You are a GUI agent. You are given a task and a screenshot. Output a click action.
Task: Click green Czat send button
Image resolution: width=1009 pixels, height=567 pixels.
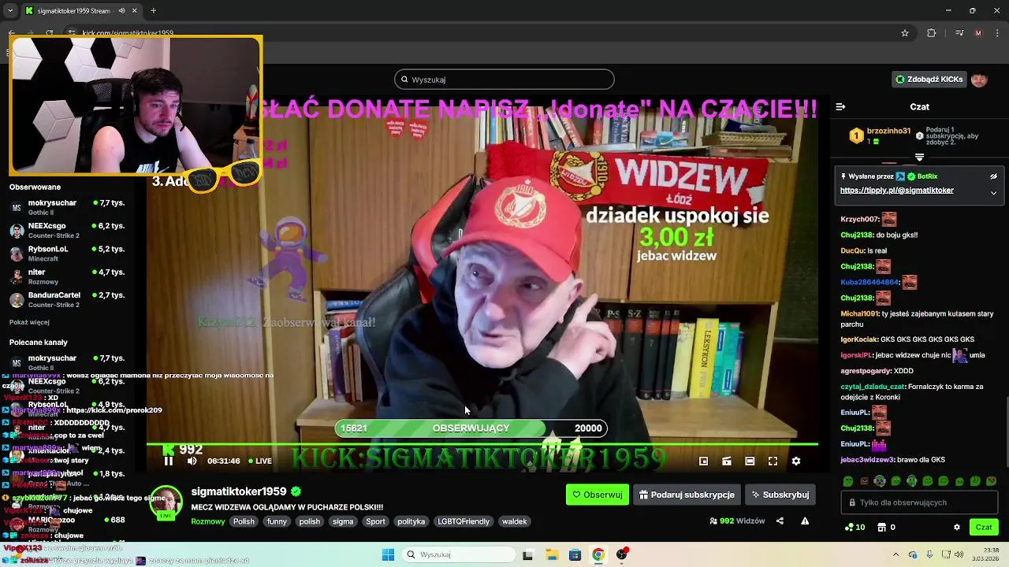click(x=984, y=528)
